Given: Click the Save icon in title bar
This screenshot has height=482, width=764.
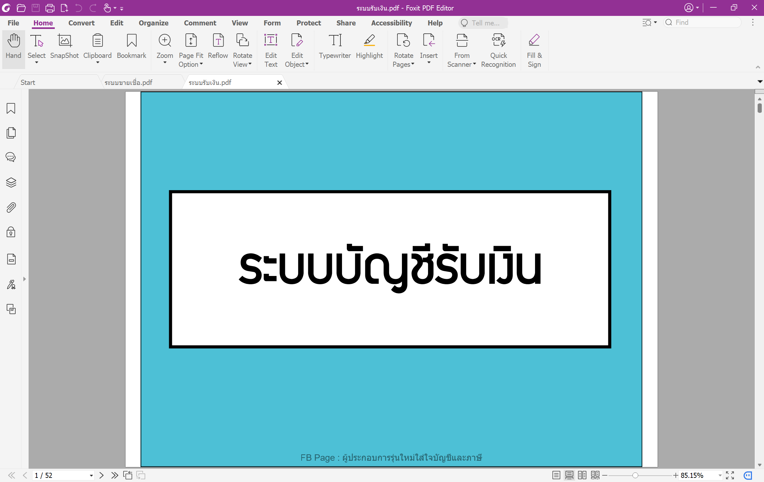Looking at the screenshot, I should point(36,8).
